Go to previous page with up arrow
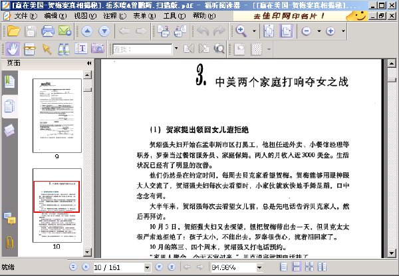This screenshot has height=276, width=399. click(x=87, y=31)
